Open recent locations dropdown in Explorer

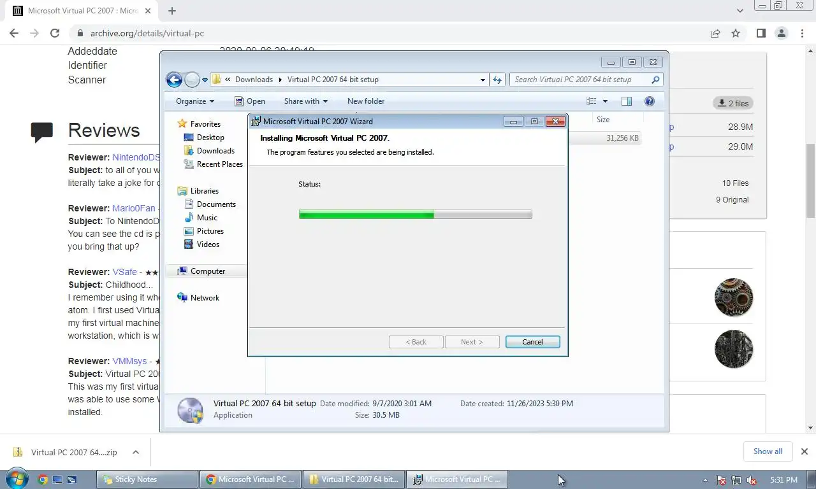point(205,80)
